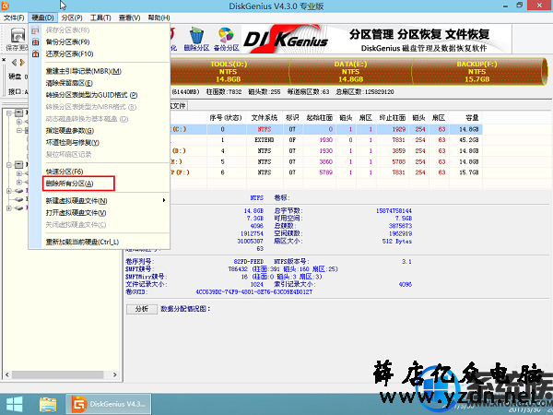
Task: Click the DiskGenius title bar app icon
Action: pos(5,6)
